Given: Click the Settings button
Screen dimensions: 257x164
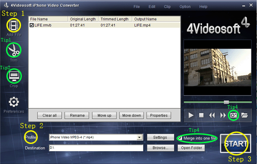Looking at the screenshot, I should (160, 138).
